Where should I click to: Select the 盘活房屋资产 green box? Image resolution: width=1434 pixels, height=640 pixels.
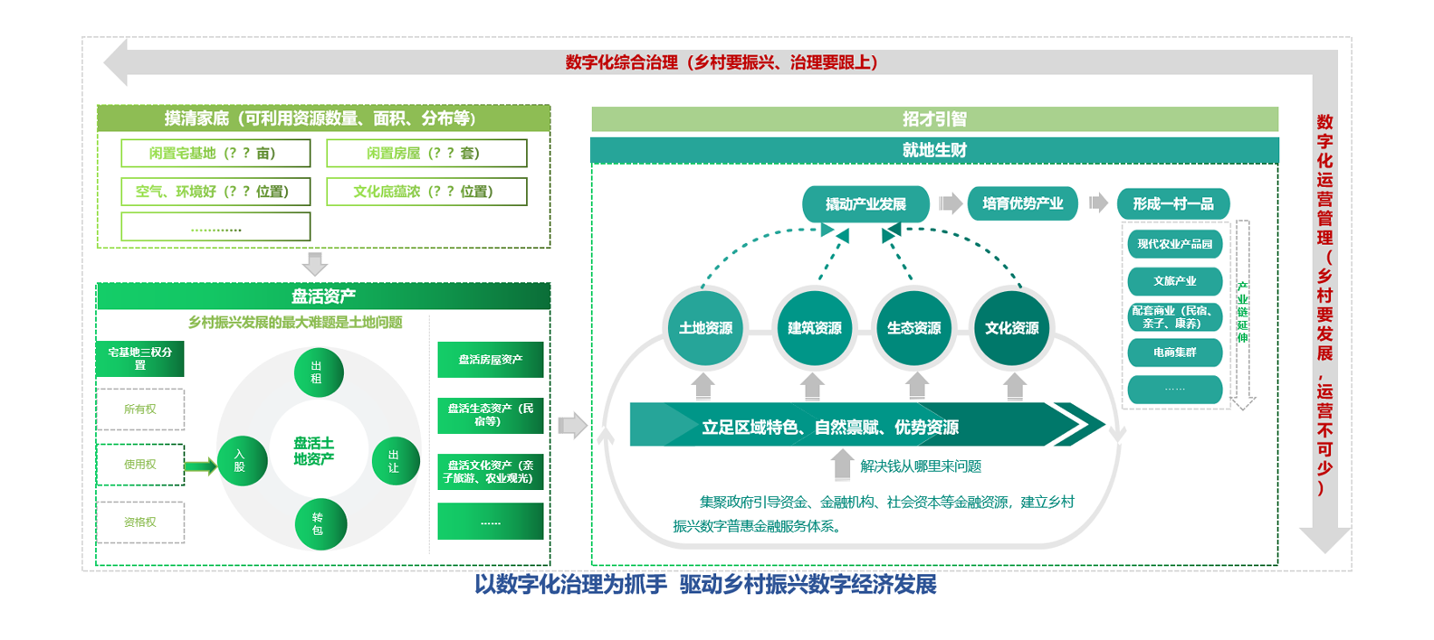pos(490,360)
